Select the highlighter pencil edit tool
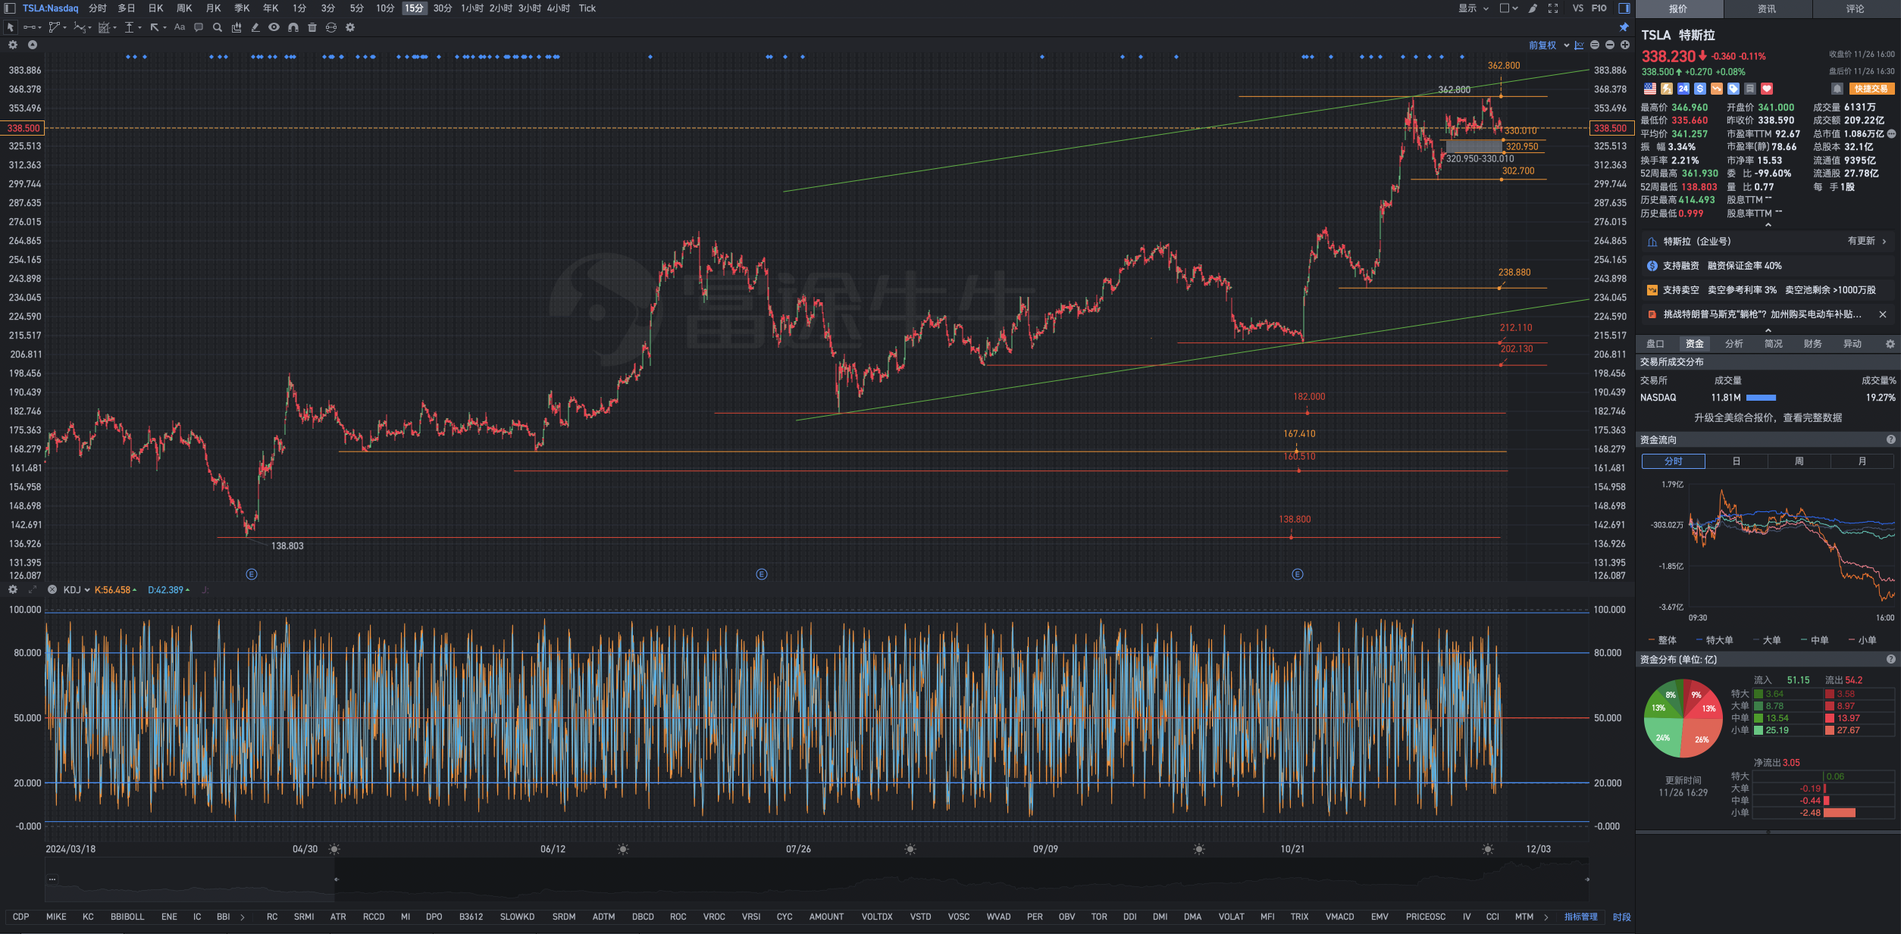 (255, 27)
